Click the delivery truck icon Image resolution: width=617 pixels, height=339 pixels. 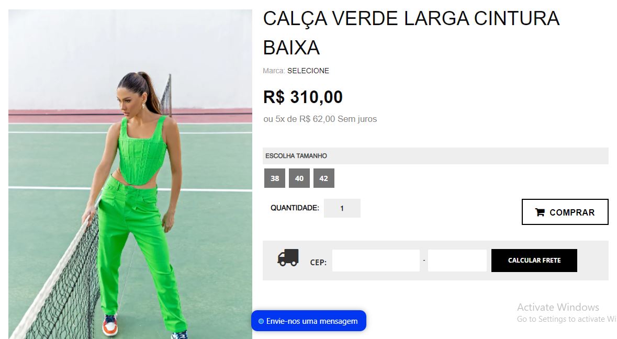point(288,257)
